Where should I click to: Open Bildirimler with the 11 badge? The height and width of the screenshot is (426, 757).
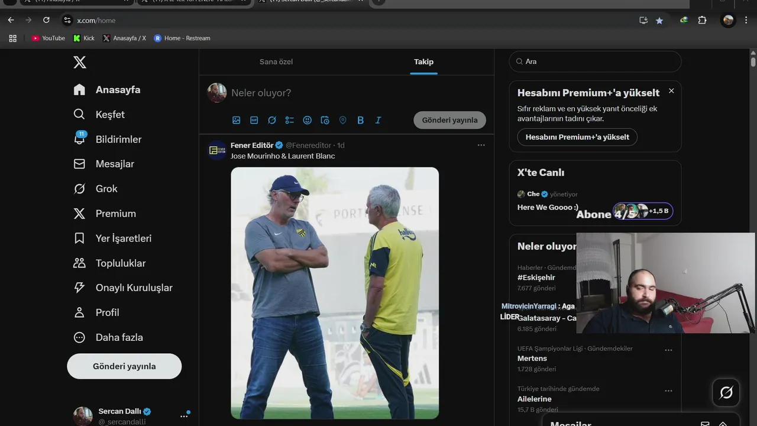click(107, 139)
